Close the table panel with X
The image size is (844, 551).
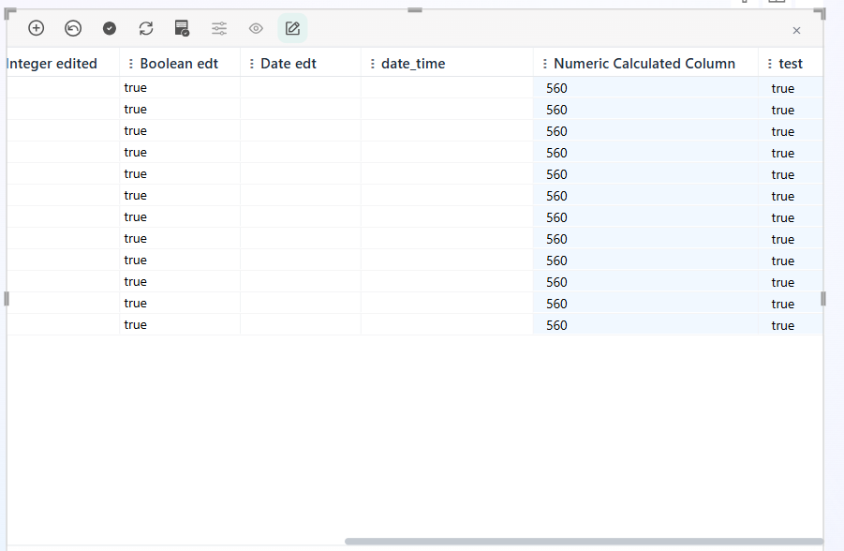click(796, 31)
